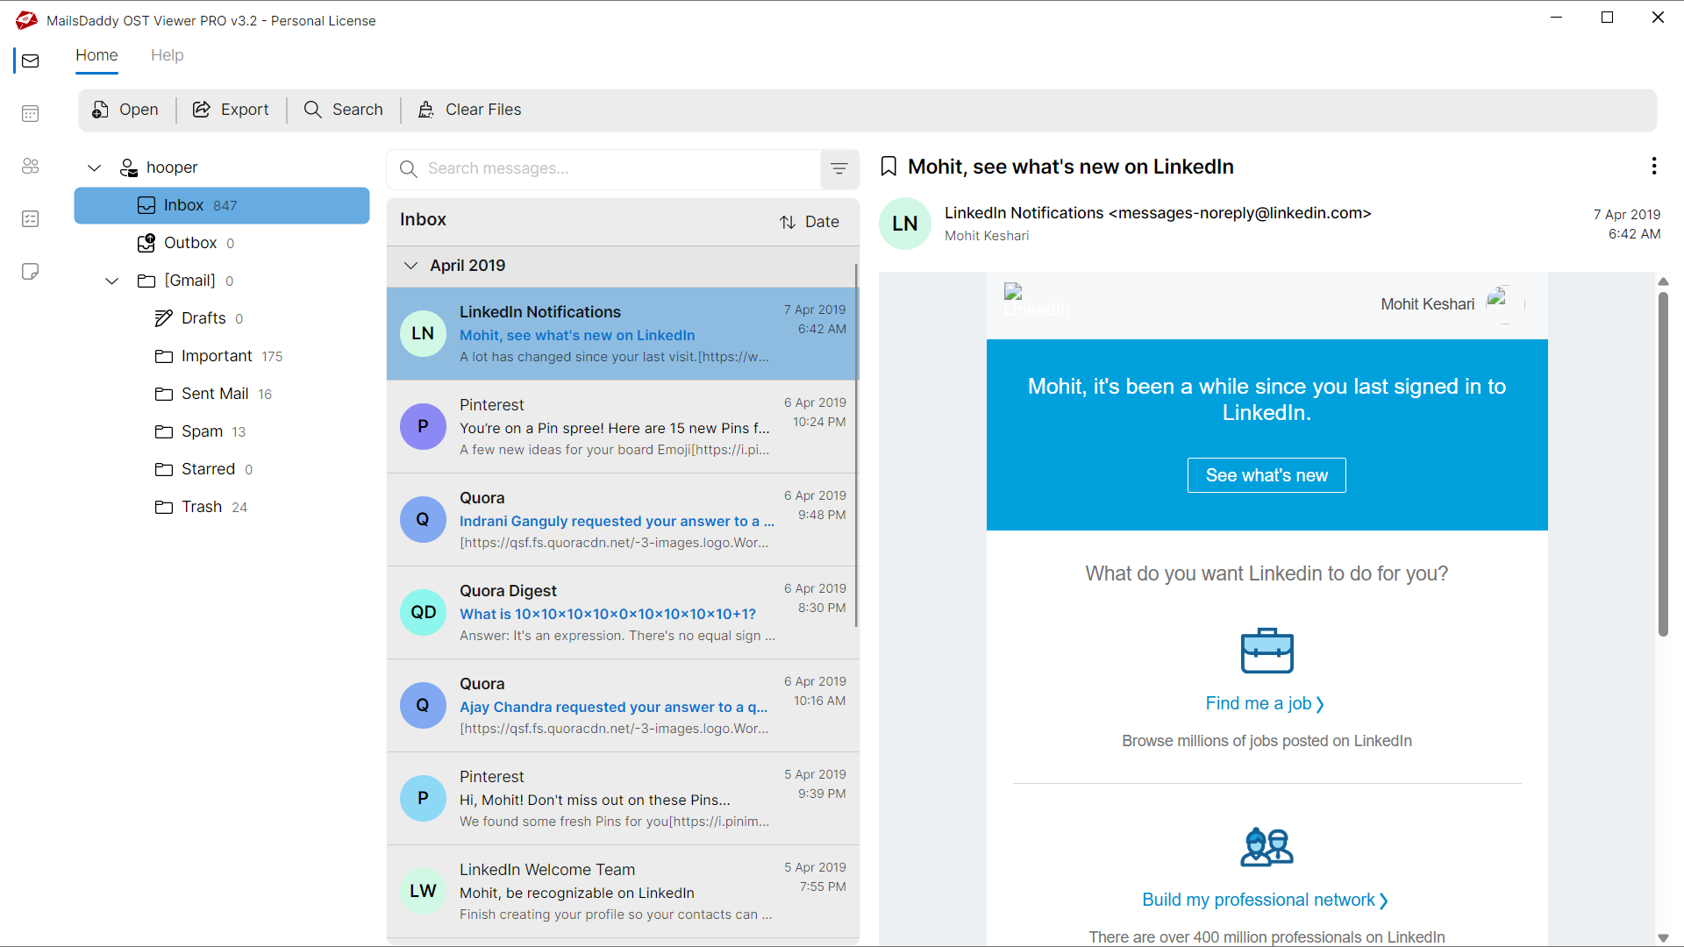Open Quora Ajay Chandra request message

(x=621, y=706)
